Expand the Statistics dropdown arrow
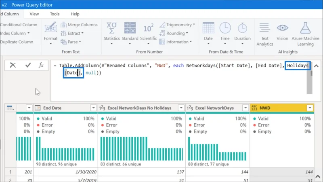Screen dimensions: 323x182 (x=111, y=44)
